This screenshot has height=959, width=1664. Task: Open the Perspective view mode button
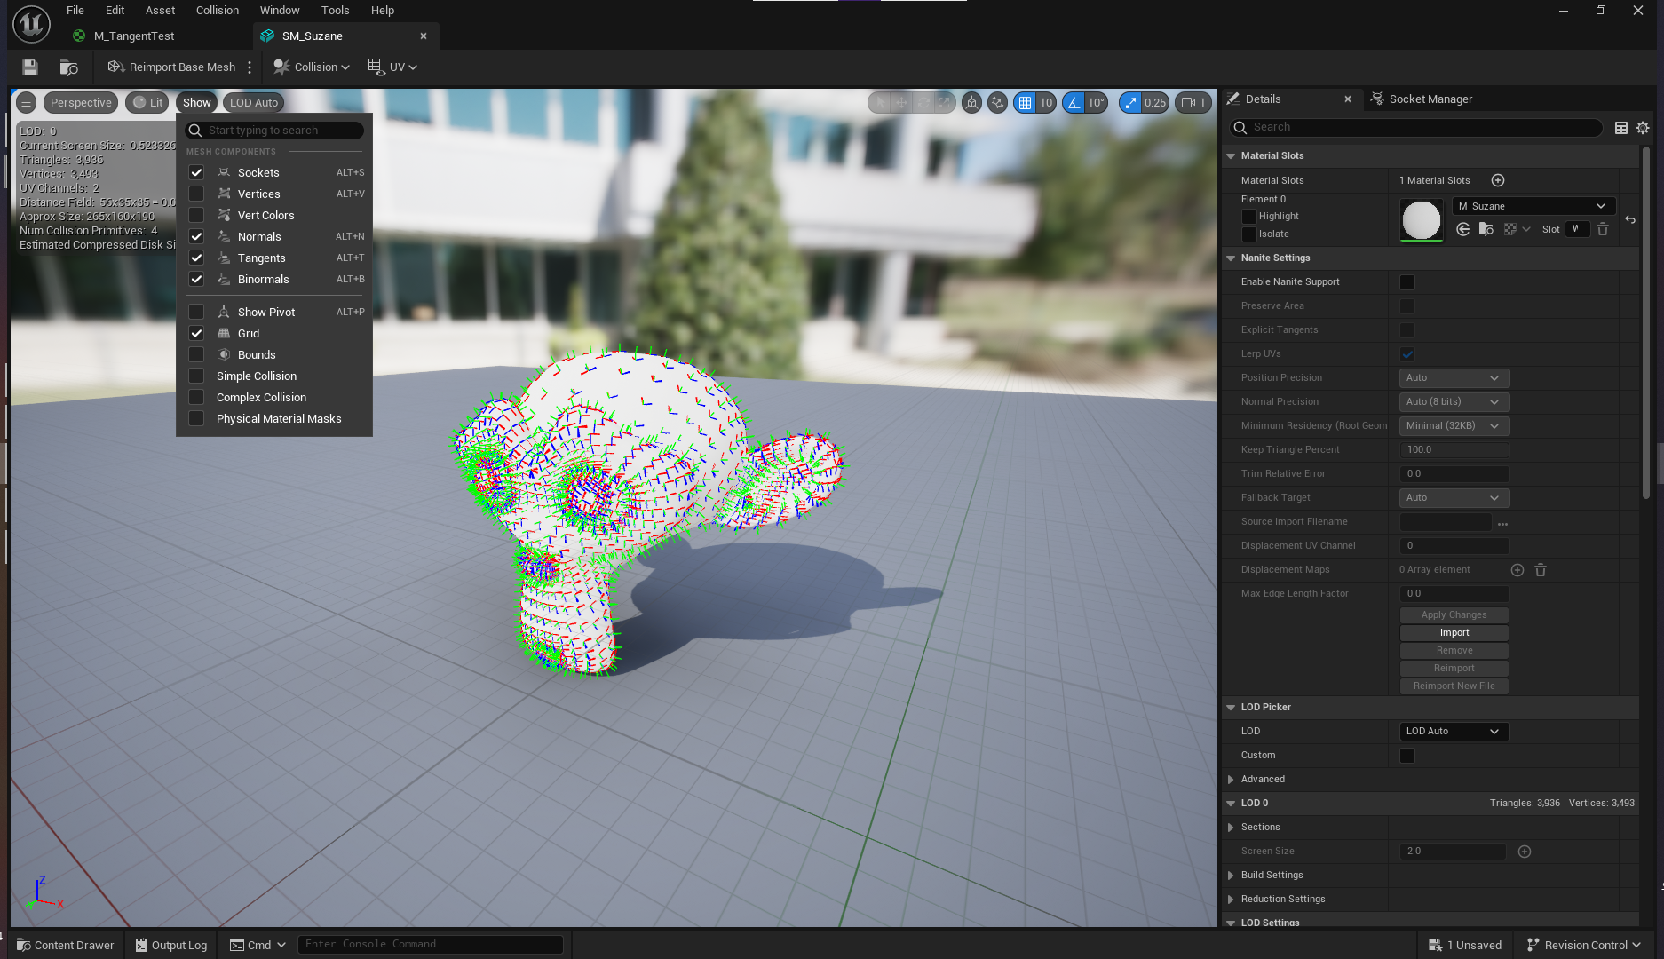[x=81, y=103]
